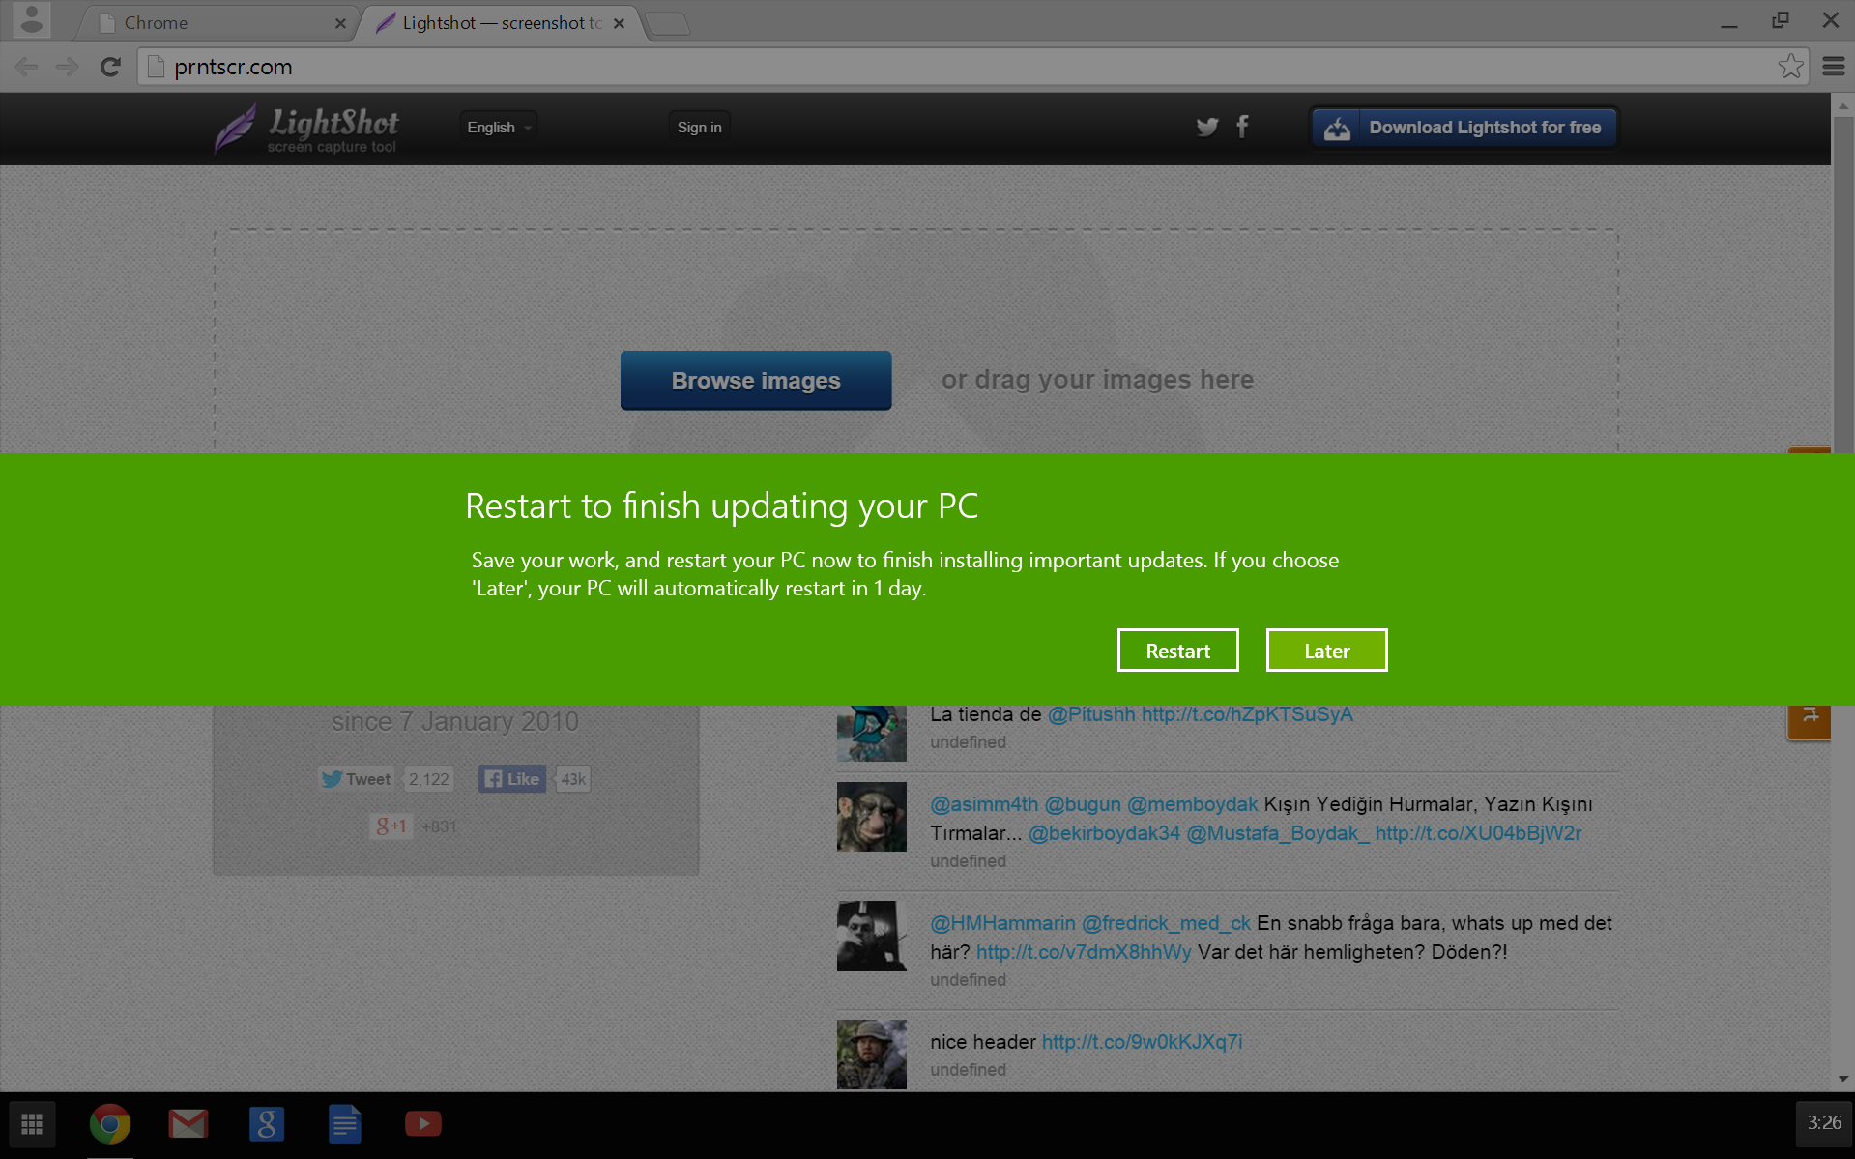Close the Lightshot tab
The height and width of the screenshot is (1159, 1855).
(620, 23)
